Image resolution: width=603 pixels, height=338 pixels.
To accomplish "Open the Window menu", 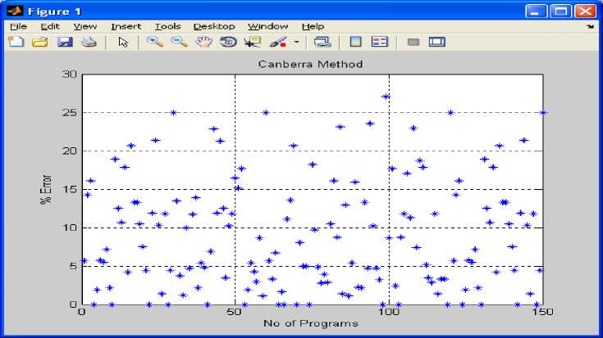I will click(268, 26).
